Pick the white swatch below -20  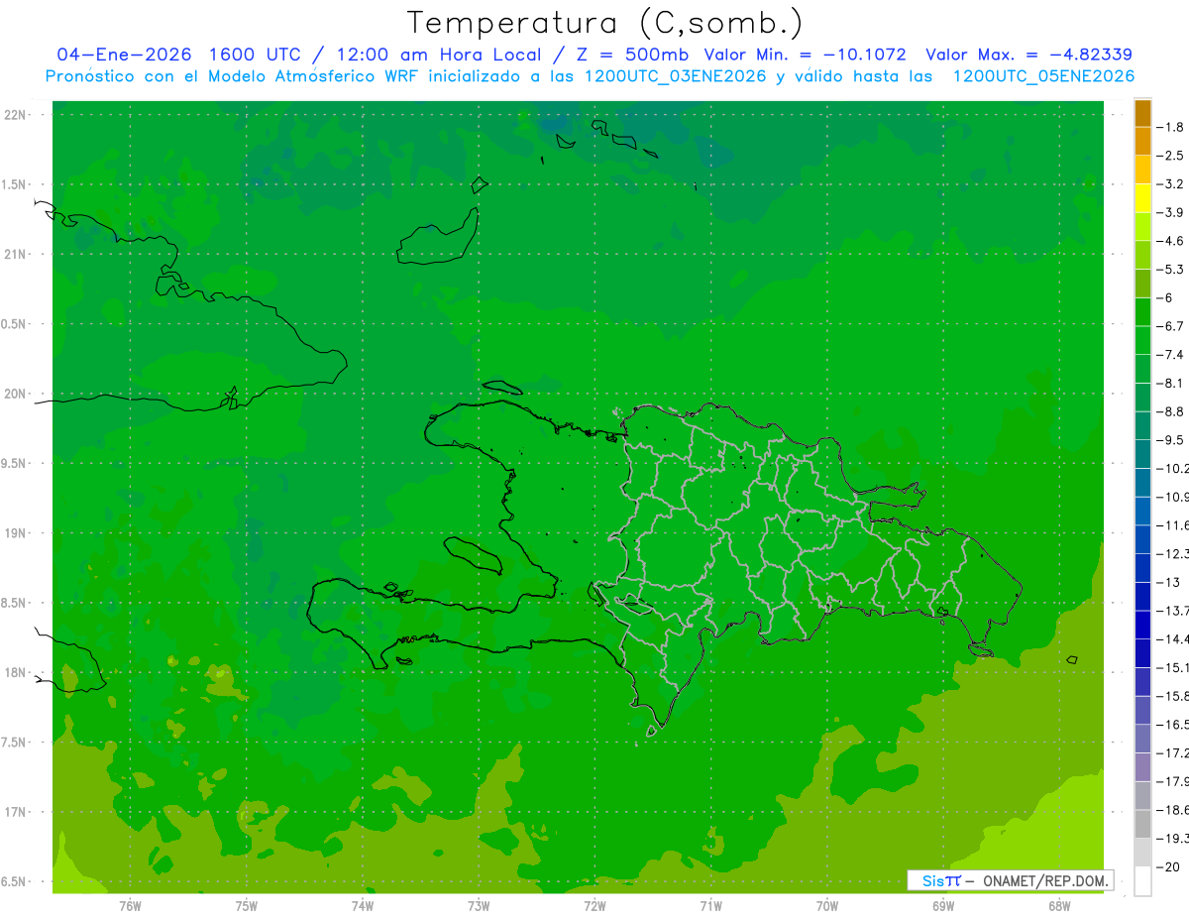[1142, 880]
